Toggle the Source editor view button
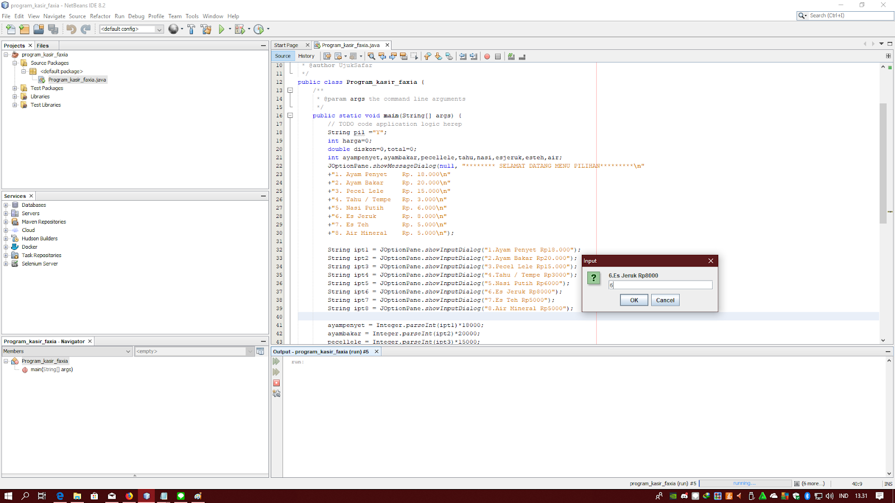Image resolution: width=895 pixels, height=503 pixels. coord(283,56)
